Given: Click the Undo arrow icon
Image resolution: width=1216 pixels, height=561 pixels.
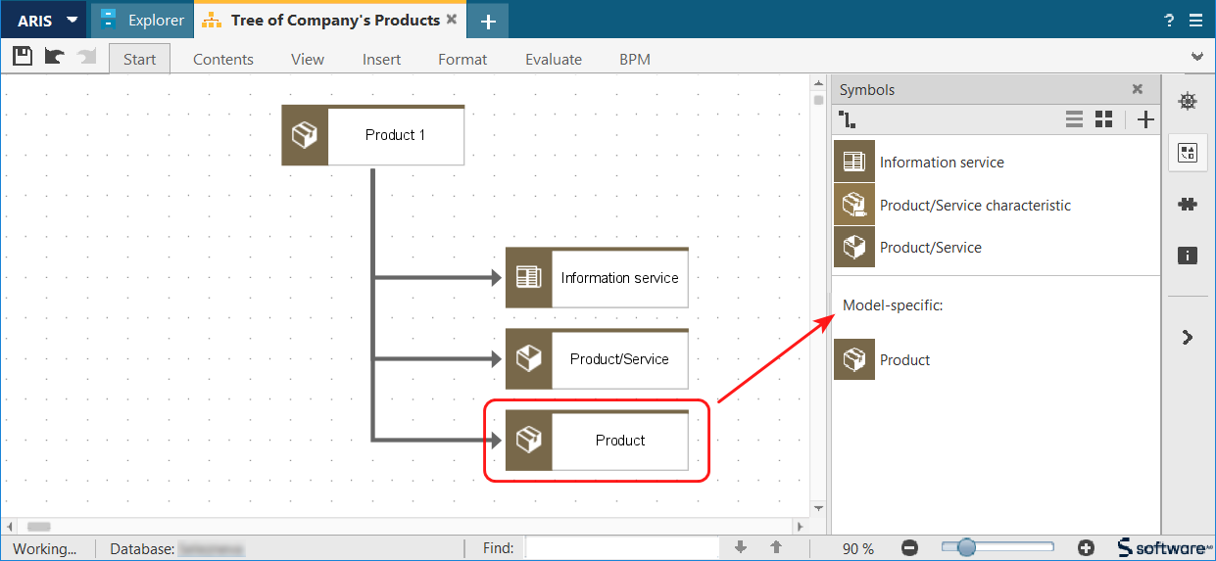Looking at the screenshot, I should click(x=54, y=57).
